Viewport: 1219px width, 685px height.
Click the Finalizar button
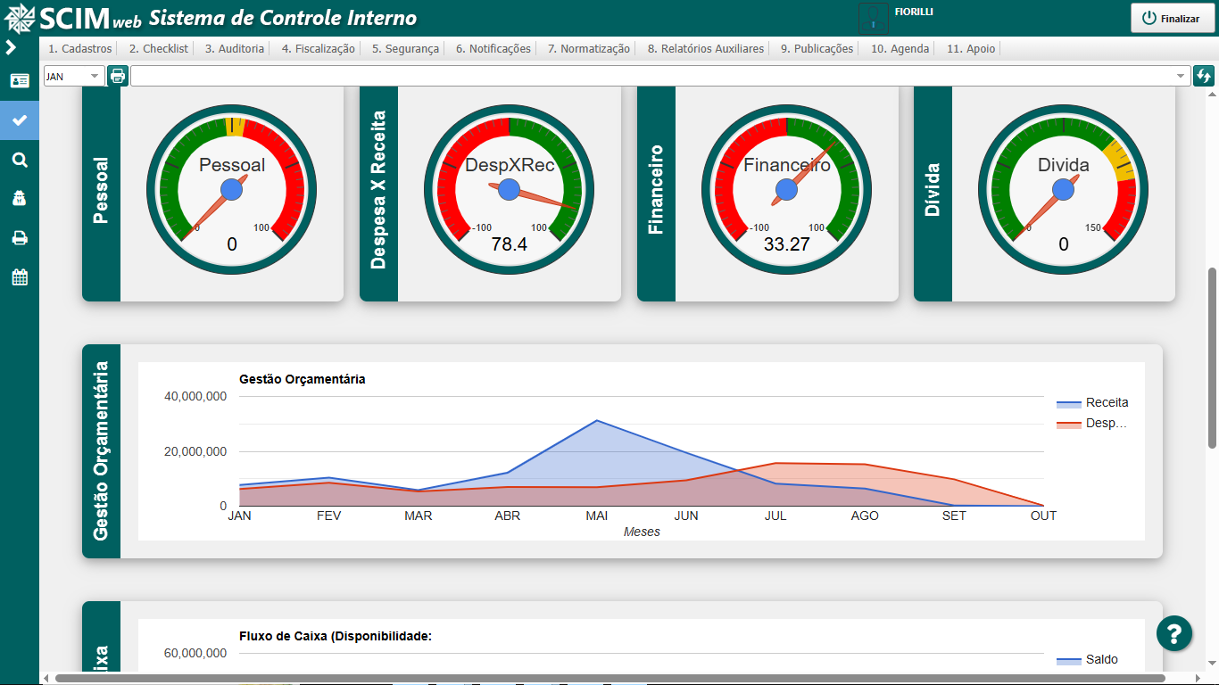[x=1173, y=18]
